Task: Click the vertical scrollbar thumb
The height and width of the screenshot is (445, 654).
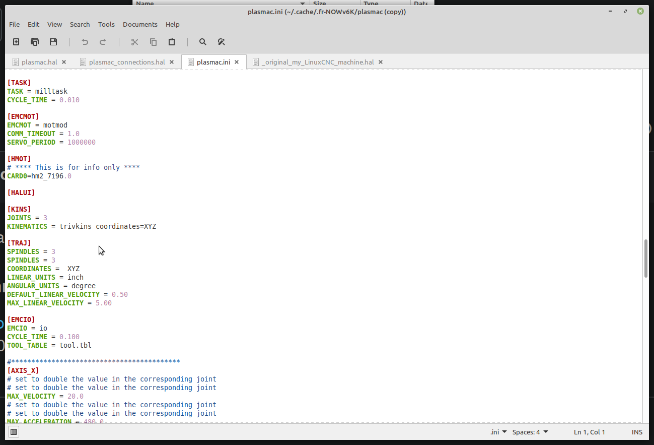Action: click(646, 259)
